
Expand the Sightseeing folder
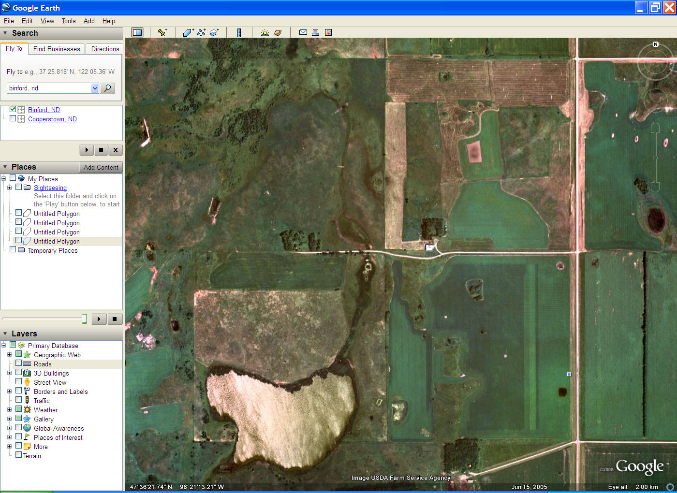pos(9,188)
